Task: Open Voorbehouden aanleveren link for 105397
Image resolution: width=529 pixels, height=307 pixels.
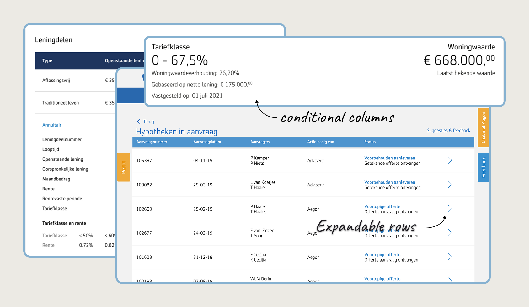Action: [389, 158]
